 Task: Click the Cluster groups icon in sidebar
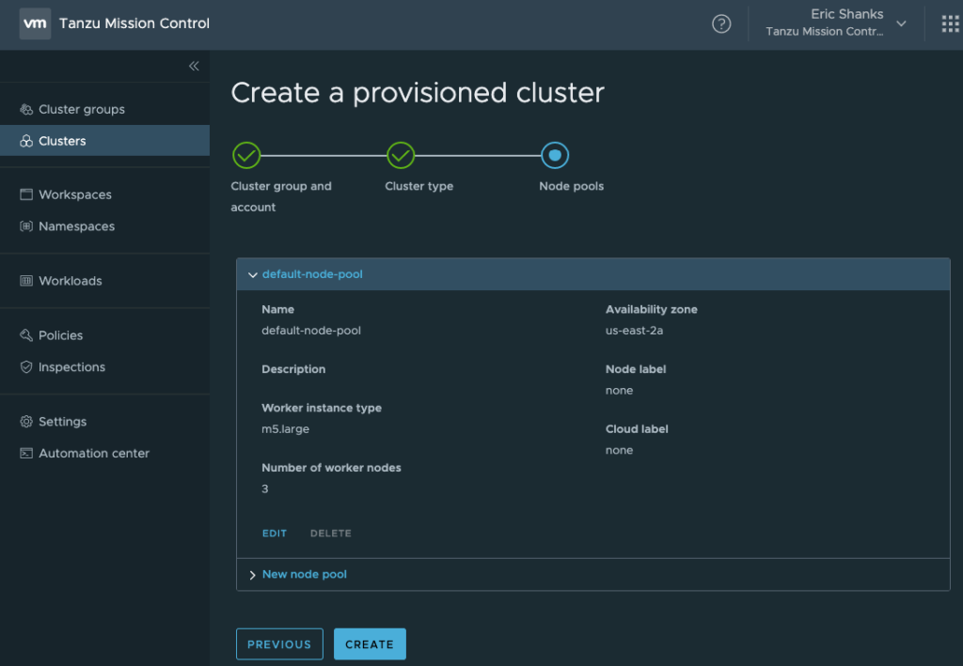point(26,110)
